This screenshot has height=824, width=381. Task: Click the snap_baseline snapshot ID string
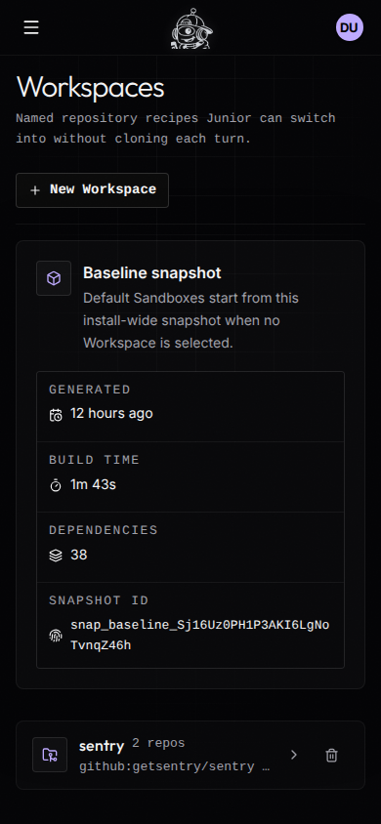tap(200, 636)
